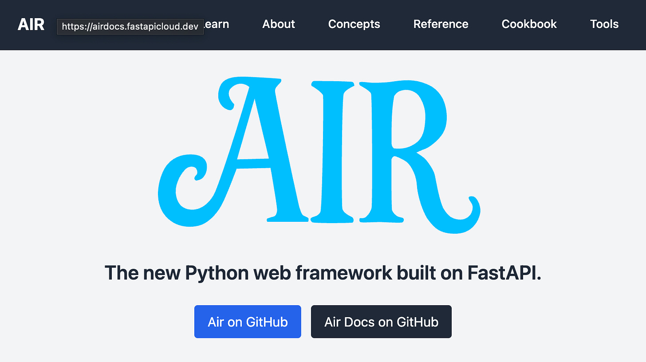The image size is (646, 362).
Task: Open the Reference menu item
Action: tap(441, 24)
